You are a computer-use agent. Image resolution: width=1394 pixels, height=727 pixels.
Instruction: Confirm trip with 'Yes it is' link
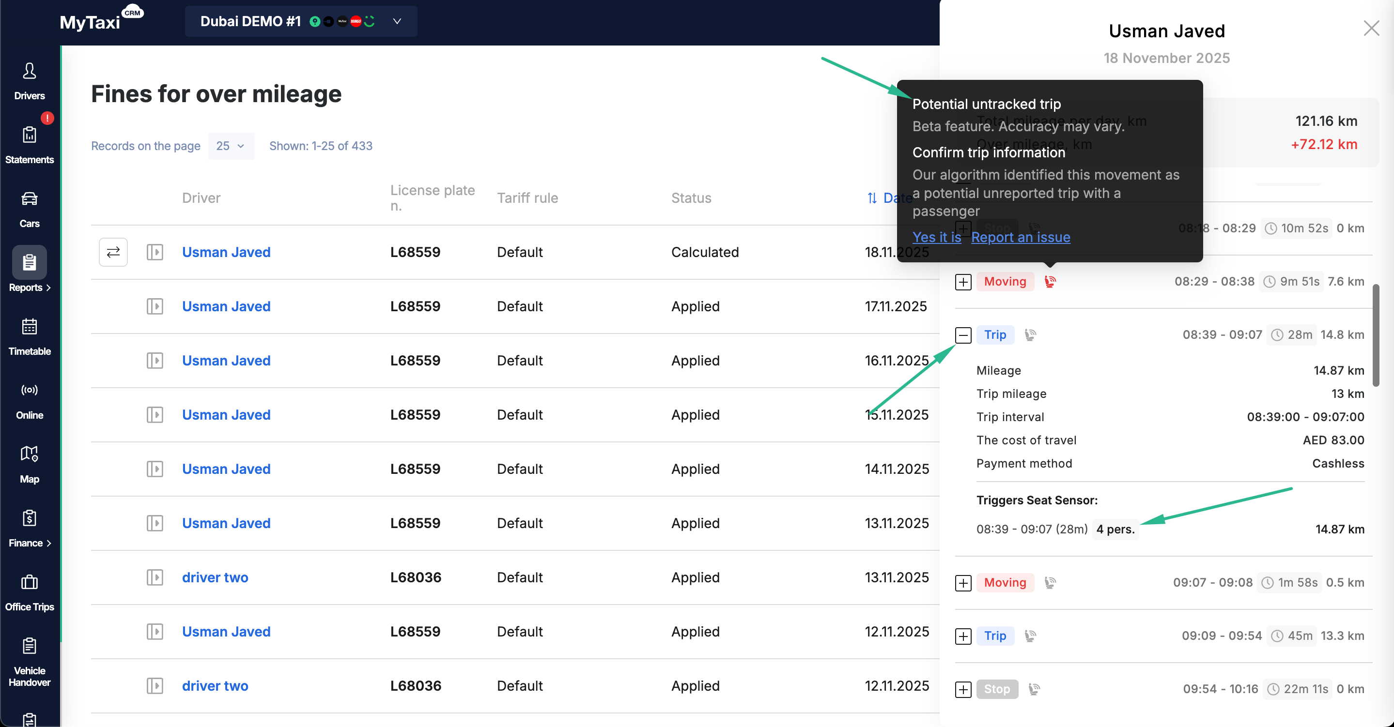[x=937, y=238]
